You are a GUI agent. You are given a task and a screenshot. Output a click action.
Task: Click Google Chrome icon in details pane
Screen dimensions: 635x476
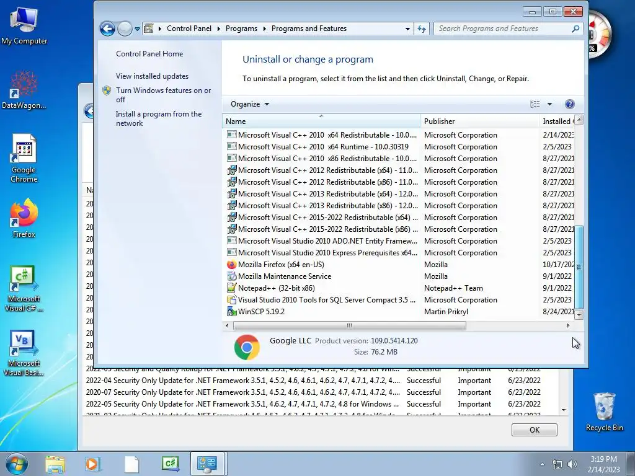[247, 347]
